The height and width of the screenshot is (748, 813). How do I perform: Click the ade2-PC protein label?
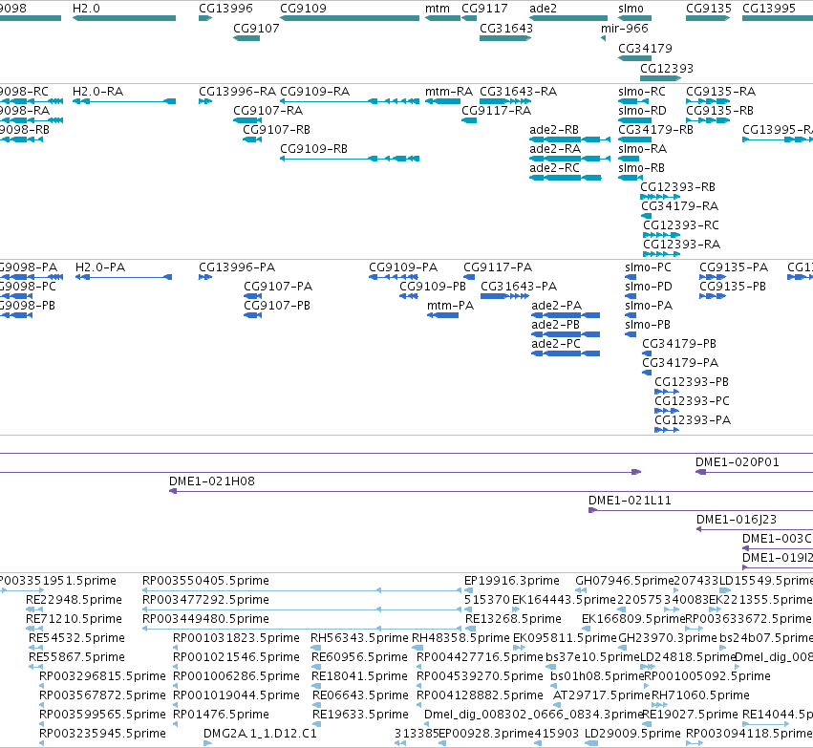(556, 344)
